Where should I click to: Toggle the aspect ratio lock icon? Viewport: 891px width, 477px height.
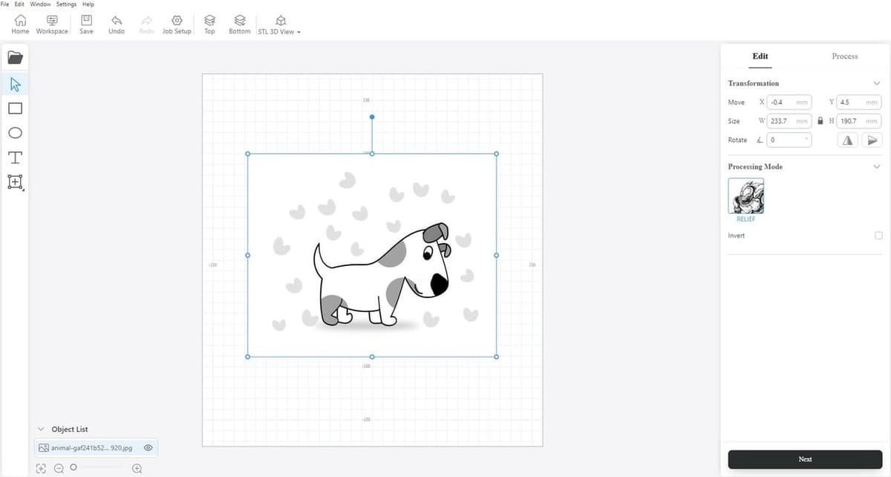tap(820, 120)
